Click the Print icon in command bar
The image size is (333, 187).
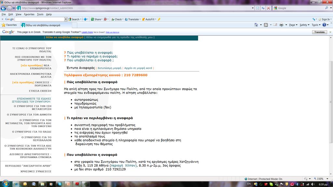pos(281,25)
